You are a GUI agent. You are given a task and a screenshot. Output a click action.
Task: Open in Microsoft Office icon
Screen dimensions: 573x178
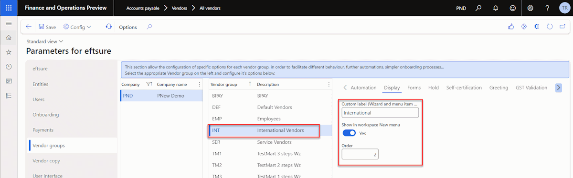coord(537,27)
